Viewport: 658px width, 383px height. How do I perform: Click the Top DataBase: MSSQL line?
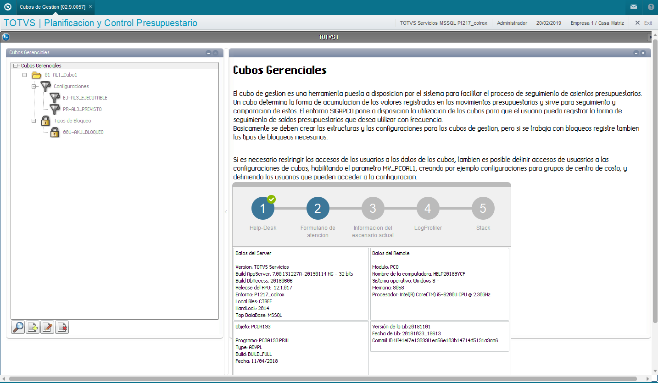259,315
